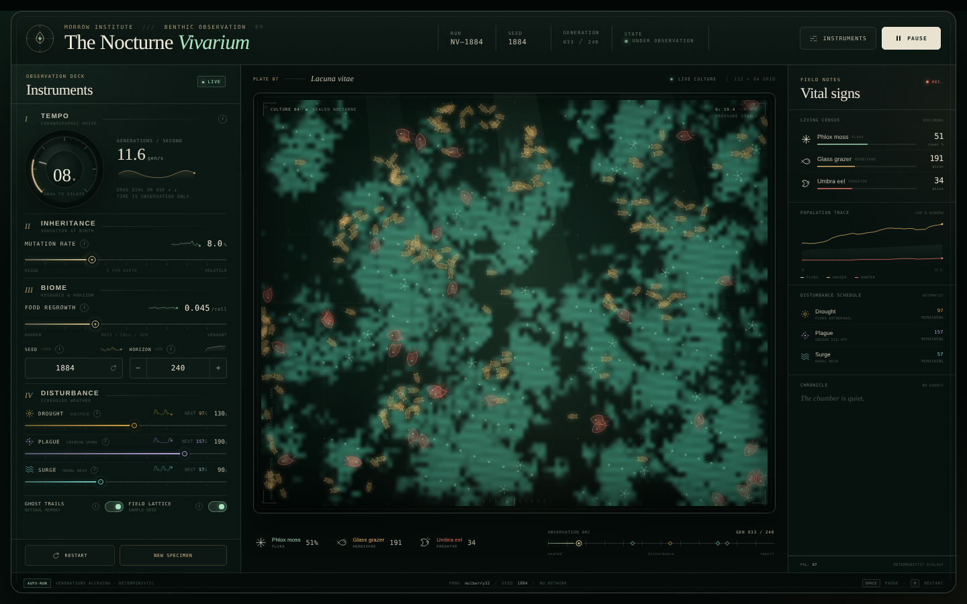This screenshot has height=604, width=967.
Task: Click the Seed info icon
Action: click(59, 349)
